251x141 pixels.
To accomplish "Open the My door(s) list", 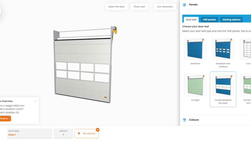I will (x=87, y=133).
